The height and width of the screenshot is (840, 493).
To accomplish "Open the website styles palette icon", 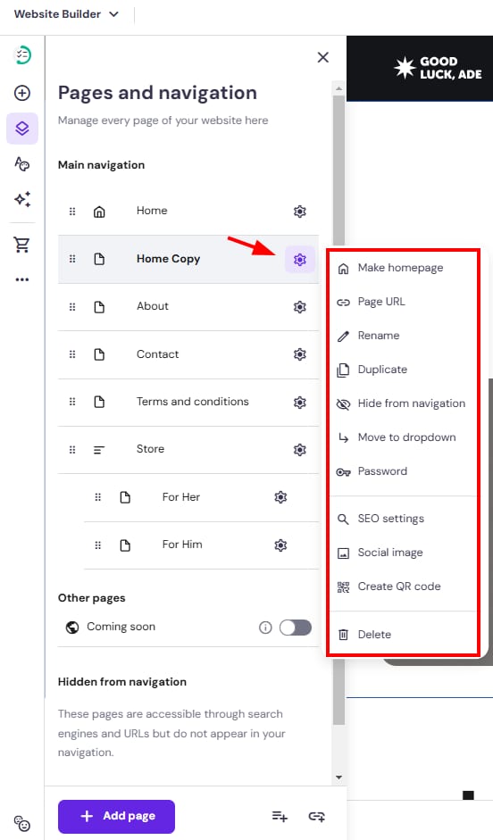I will pos(22,164).
